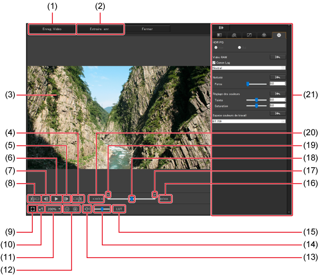
Task: Open the tone curve palette tab
Action: (x=249, y=35)
